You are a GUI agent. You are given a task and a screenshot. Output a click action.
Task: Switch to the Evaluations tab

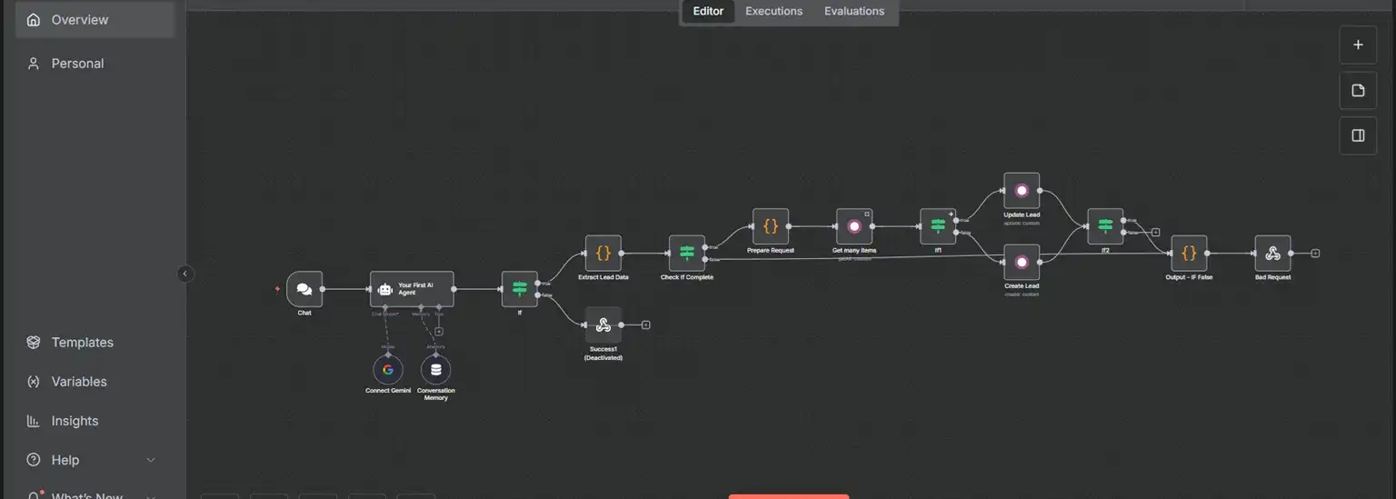pyautogui.click(x=853, y=12)
